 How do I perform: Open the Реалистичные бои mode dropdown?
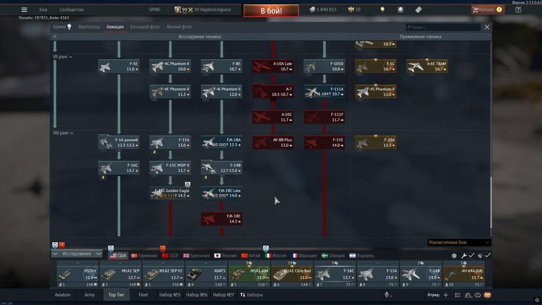459,242
